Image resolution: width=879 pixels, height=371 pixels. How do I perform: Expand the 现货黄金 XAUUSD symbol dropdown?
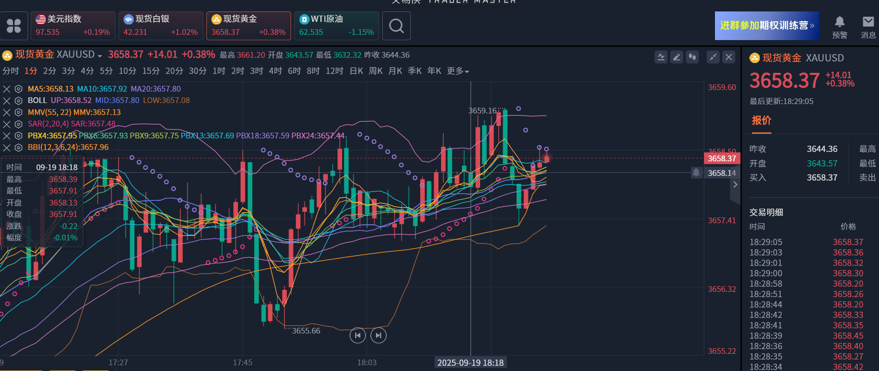pos(99,56)
